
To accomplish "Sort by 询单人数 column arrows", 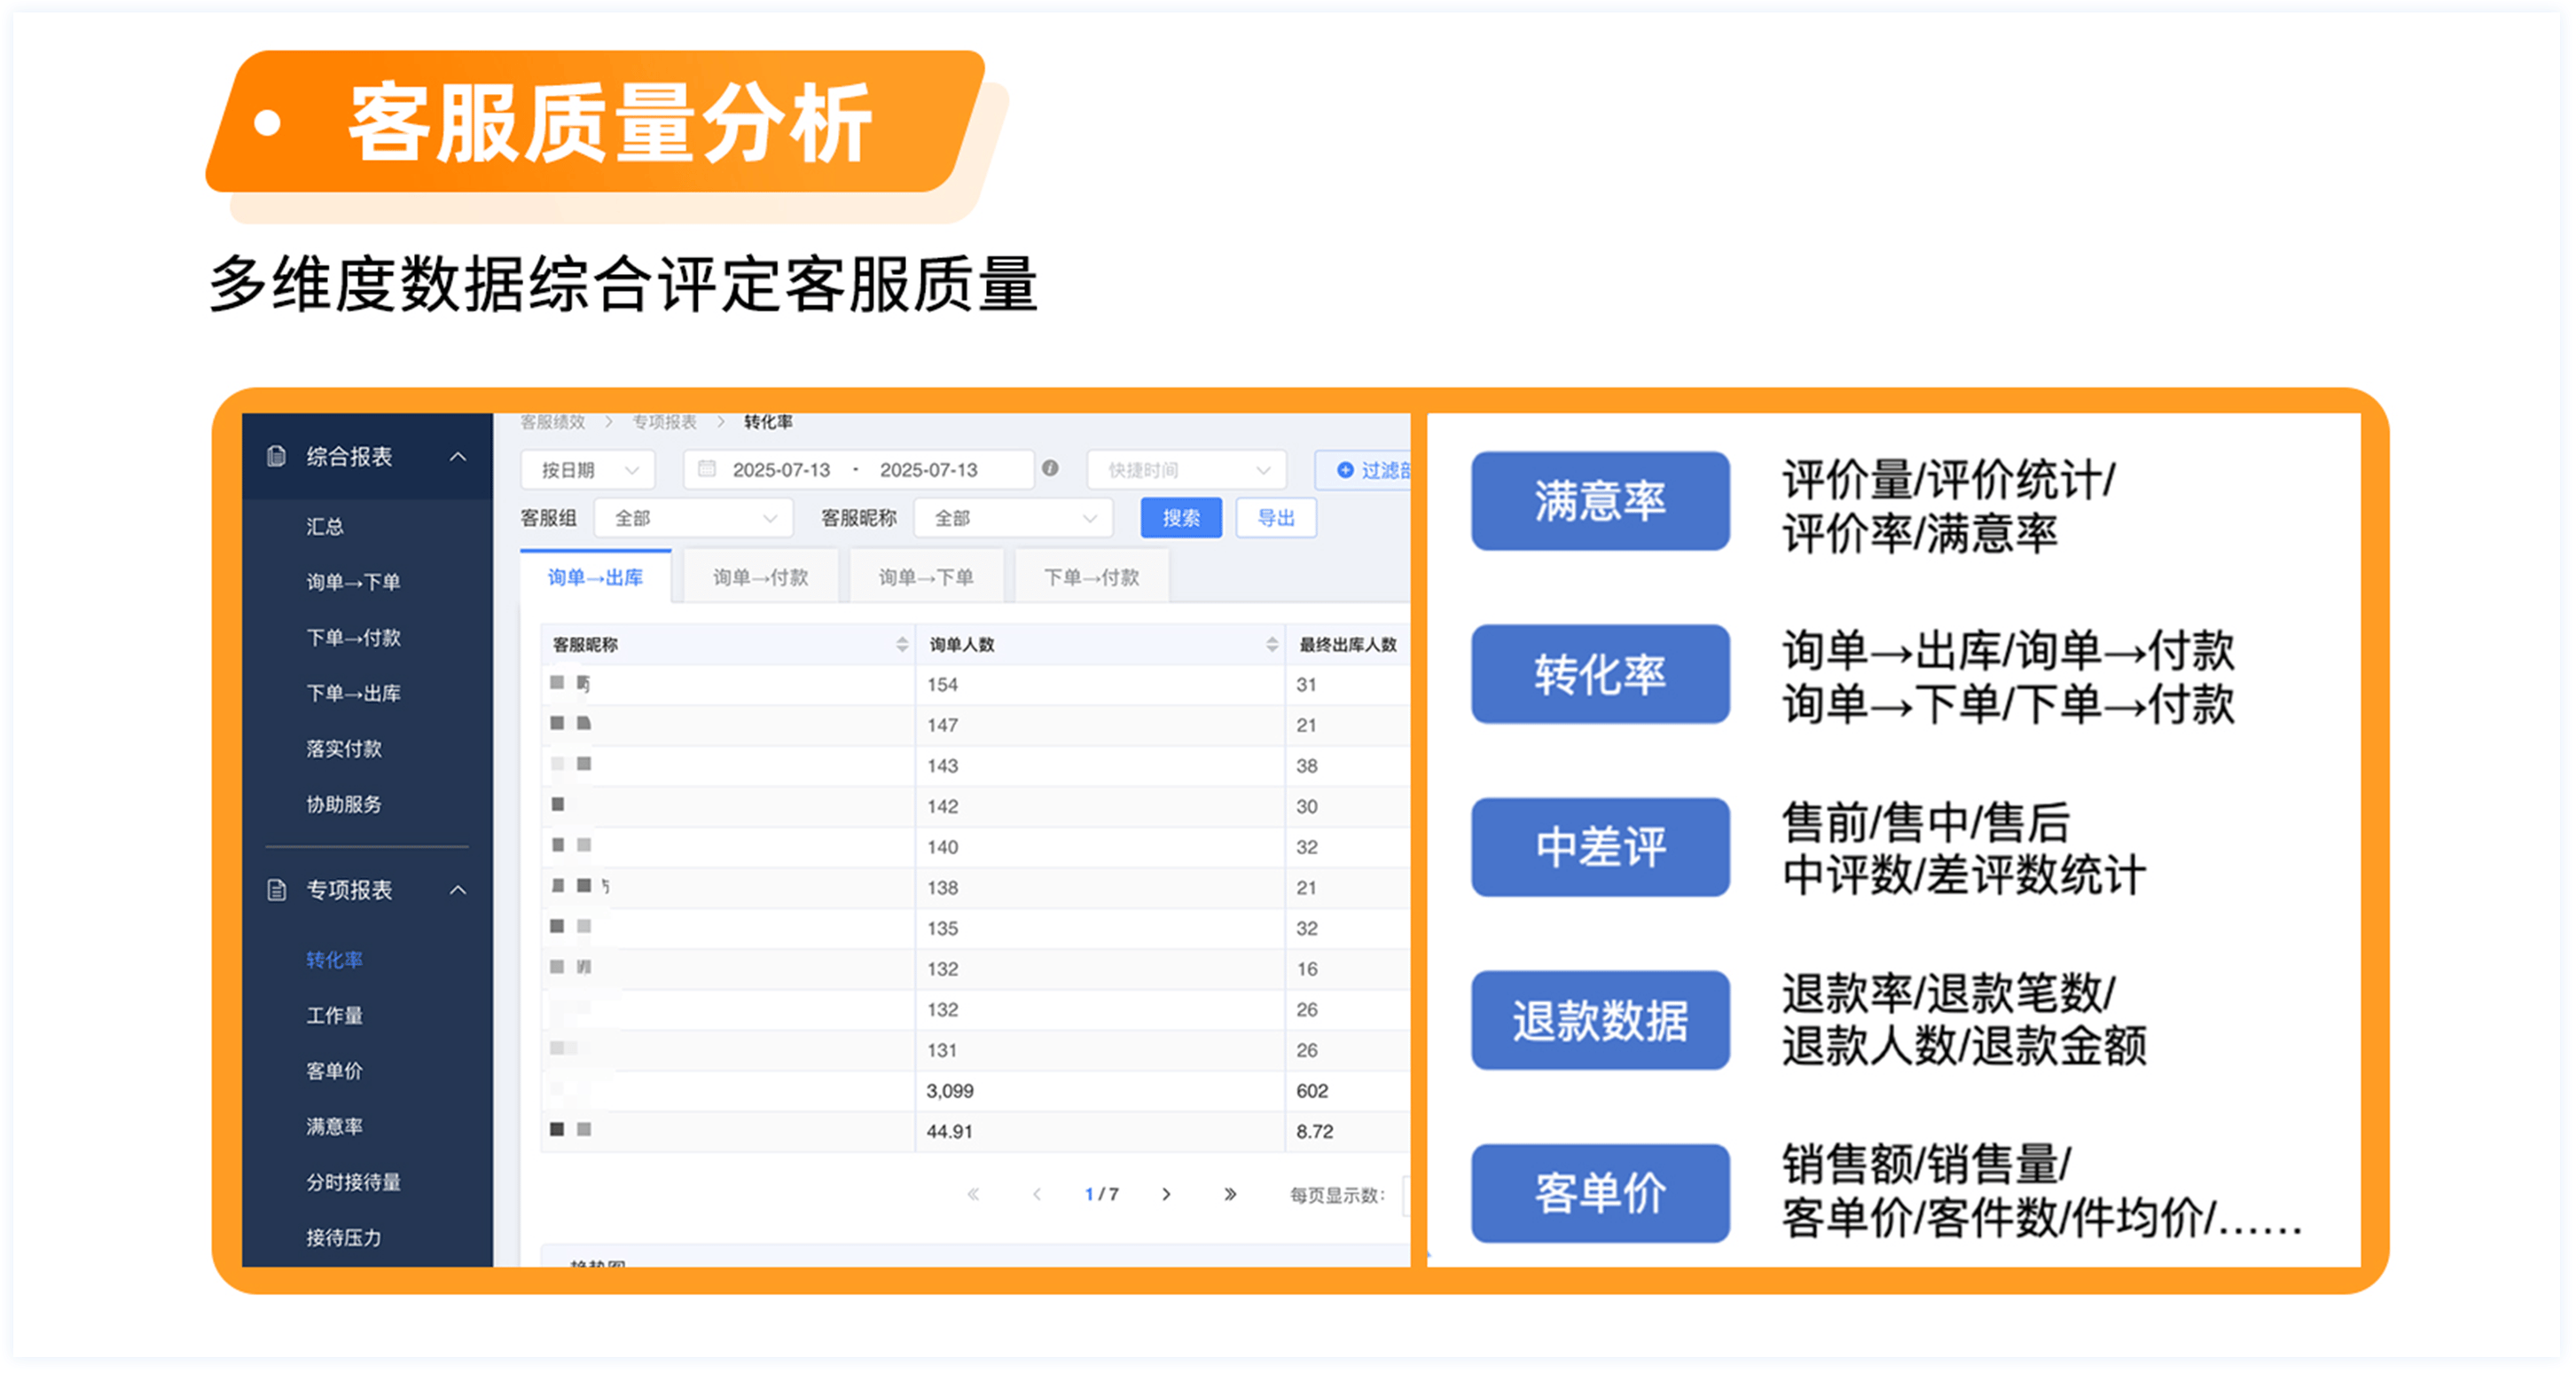I will [1272, 645].
